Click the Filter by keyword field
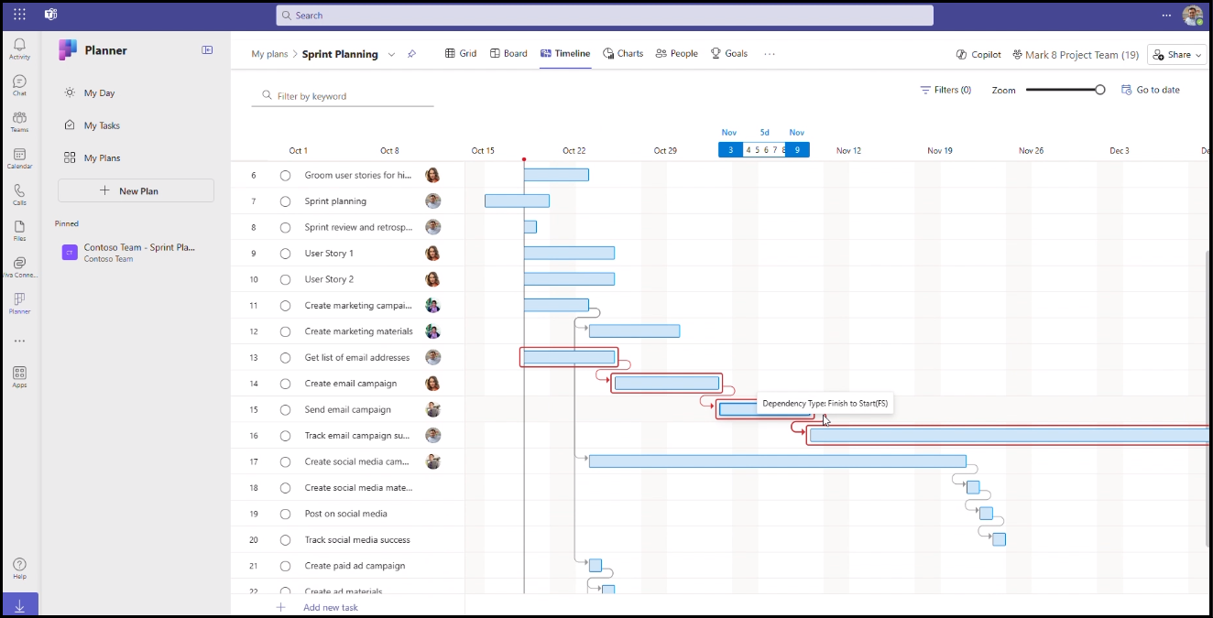The height and width of the screenshot is (618, 1213). tap(348, 96)
